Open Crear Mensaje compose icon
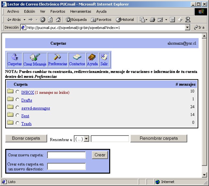 [x=35, y=57]
